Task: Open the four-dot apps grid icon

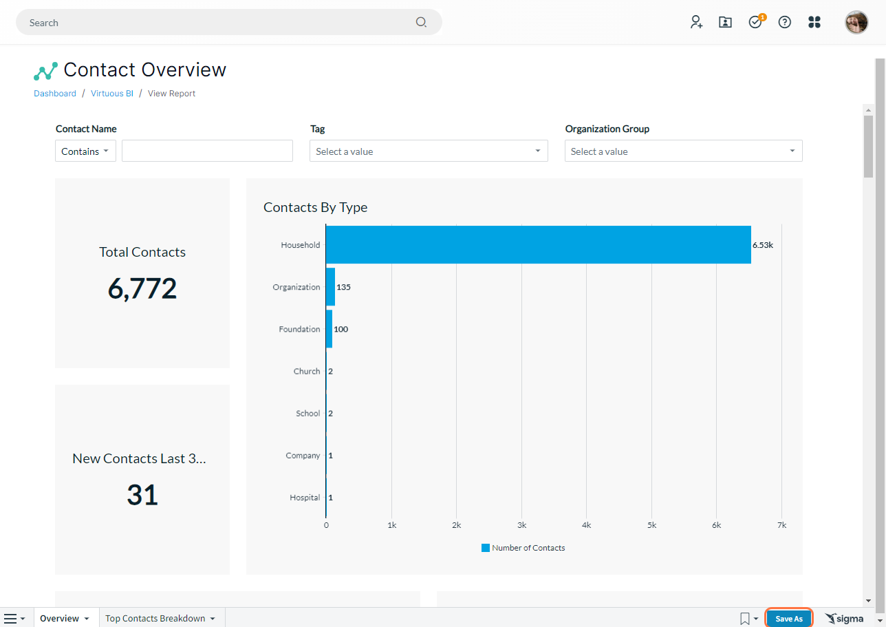Action: (x=814, y=22)
